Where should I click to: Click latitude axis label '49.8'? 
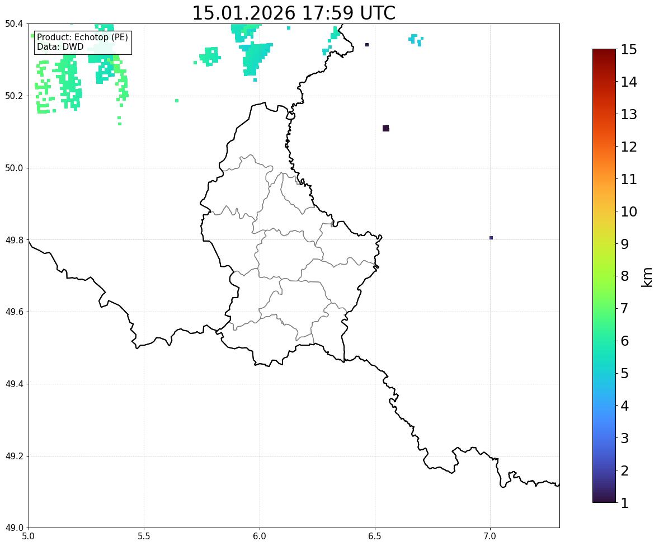pos(13,240)
